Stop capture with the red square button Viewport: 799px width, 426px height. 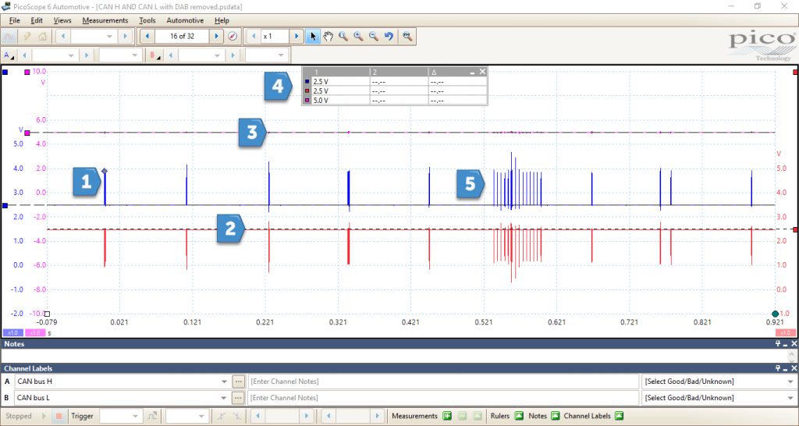pyautogui.click(x=59, y=416)
